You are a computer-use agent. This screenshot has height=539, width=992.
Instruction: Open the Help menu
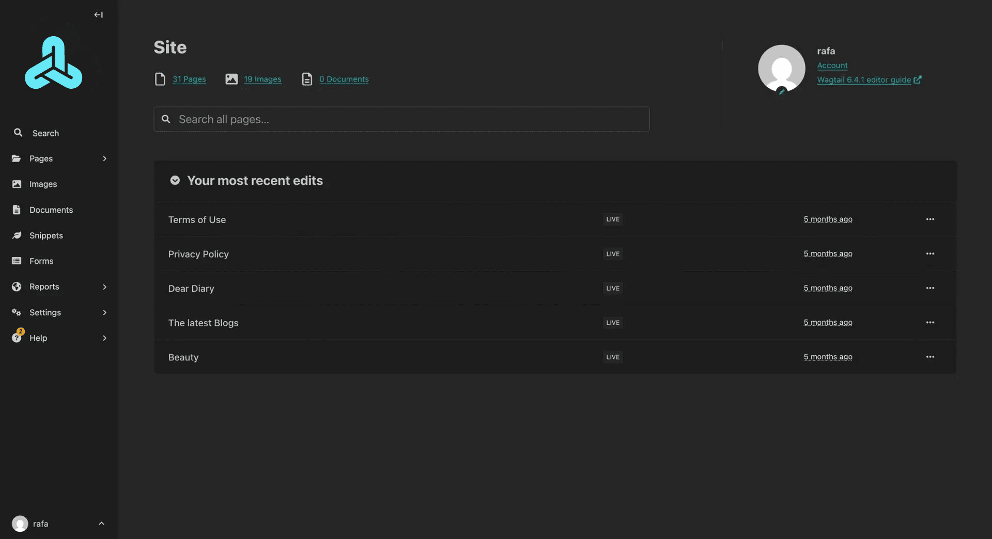coord(58,338)
